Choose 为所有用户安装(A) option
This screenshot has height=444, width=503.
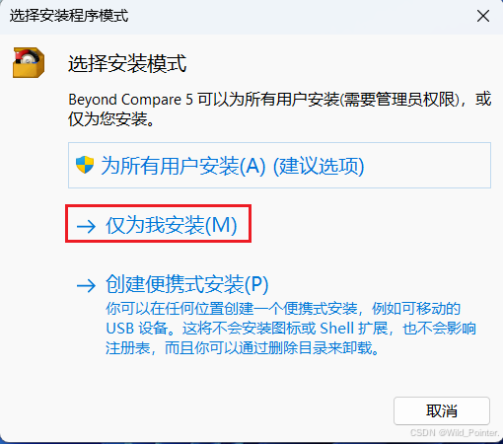279,165
